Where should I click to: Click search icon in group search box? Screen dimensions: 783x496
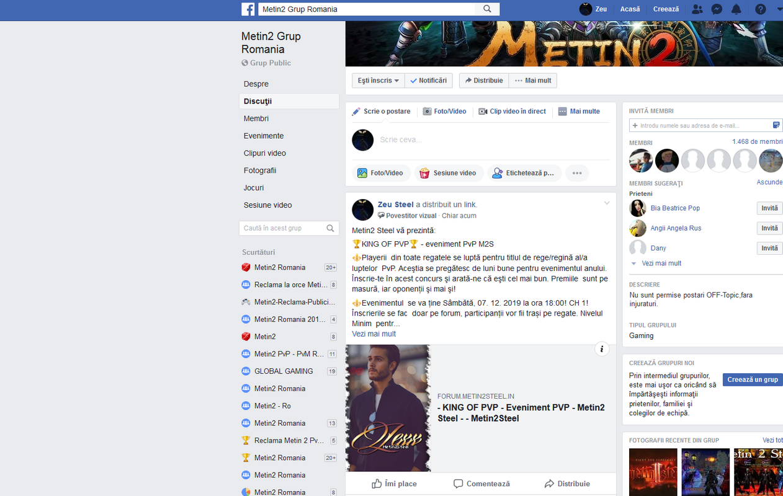click(x=331, y=228)
